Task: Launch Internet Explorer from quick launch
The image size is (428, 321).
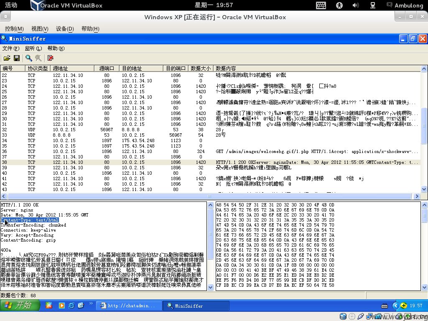Action: click(x=71, y=306)
